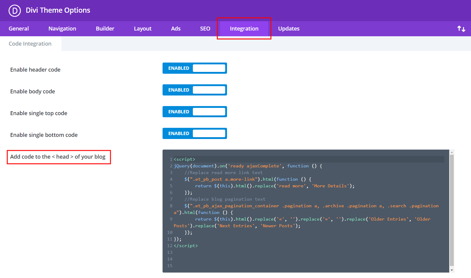The width and height of the screenshot is (471, 278).
Task: Click the 'Enable single bottom code' label
Action: pyautogui.click(x=44, y=135)
